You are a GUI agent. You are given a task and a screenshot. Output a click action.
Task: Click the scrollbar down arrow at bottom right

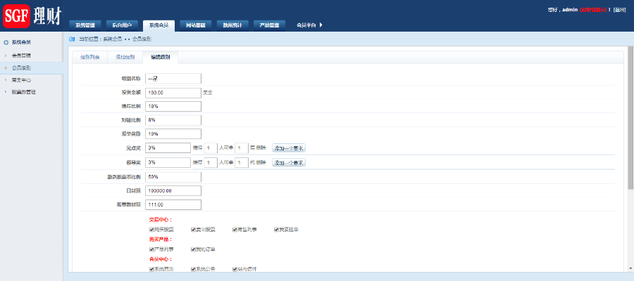(x=630, y=268)
